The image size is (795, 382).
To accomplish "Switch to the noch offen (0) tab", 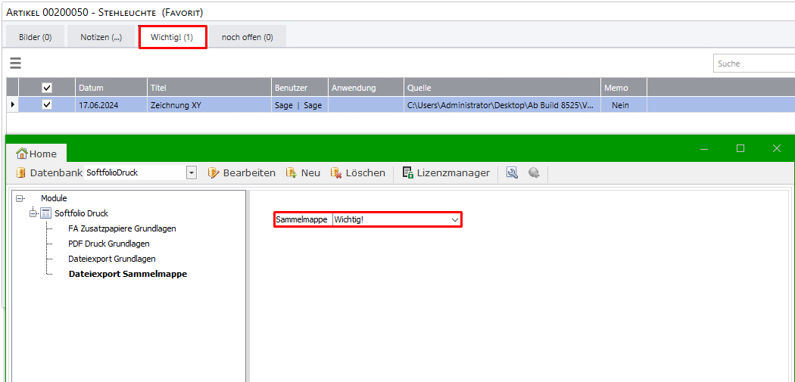I will pos(247,37).
